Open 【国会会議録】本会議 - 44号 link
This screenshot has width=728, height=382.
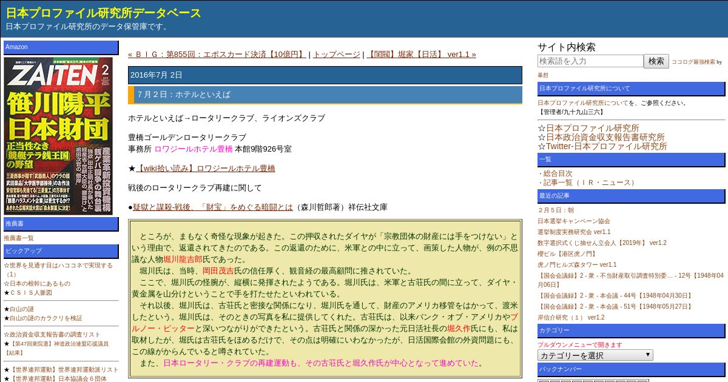(x=615, y=295)
